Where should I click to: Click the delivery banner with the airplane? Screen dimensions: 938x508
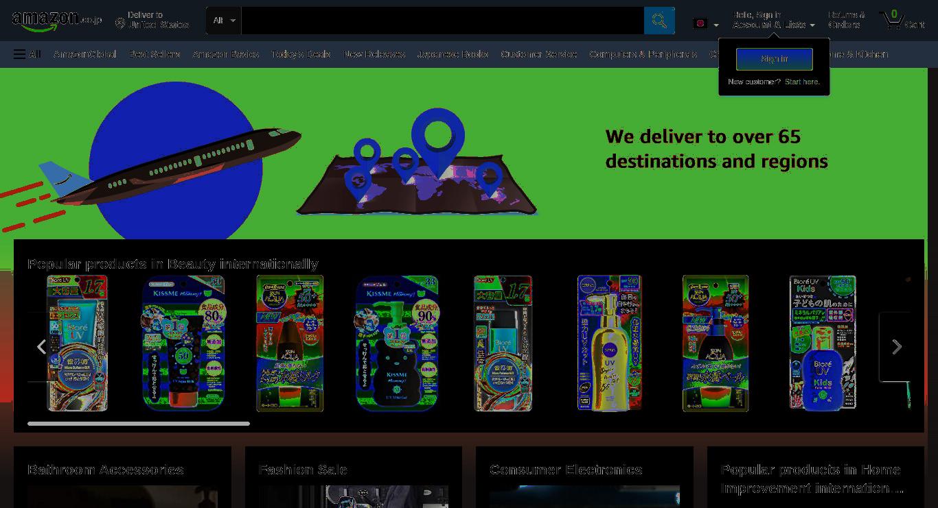pos(464,154)
